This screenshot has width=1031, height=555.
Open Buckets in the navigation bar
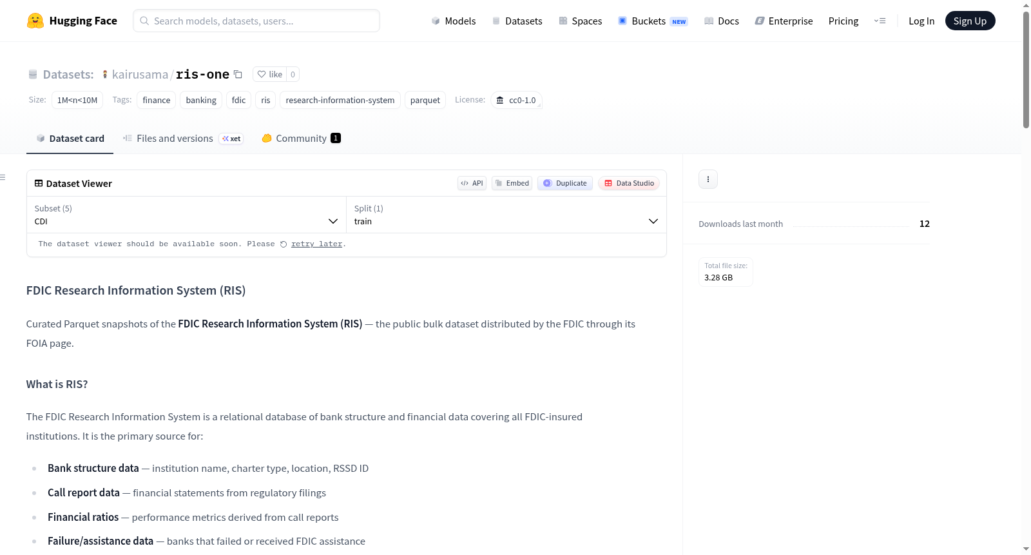pyautogui.click(x=653, y=21)
